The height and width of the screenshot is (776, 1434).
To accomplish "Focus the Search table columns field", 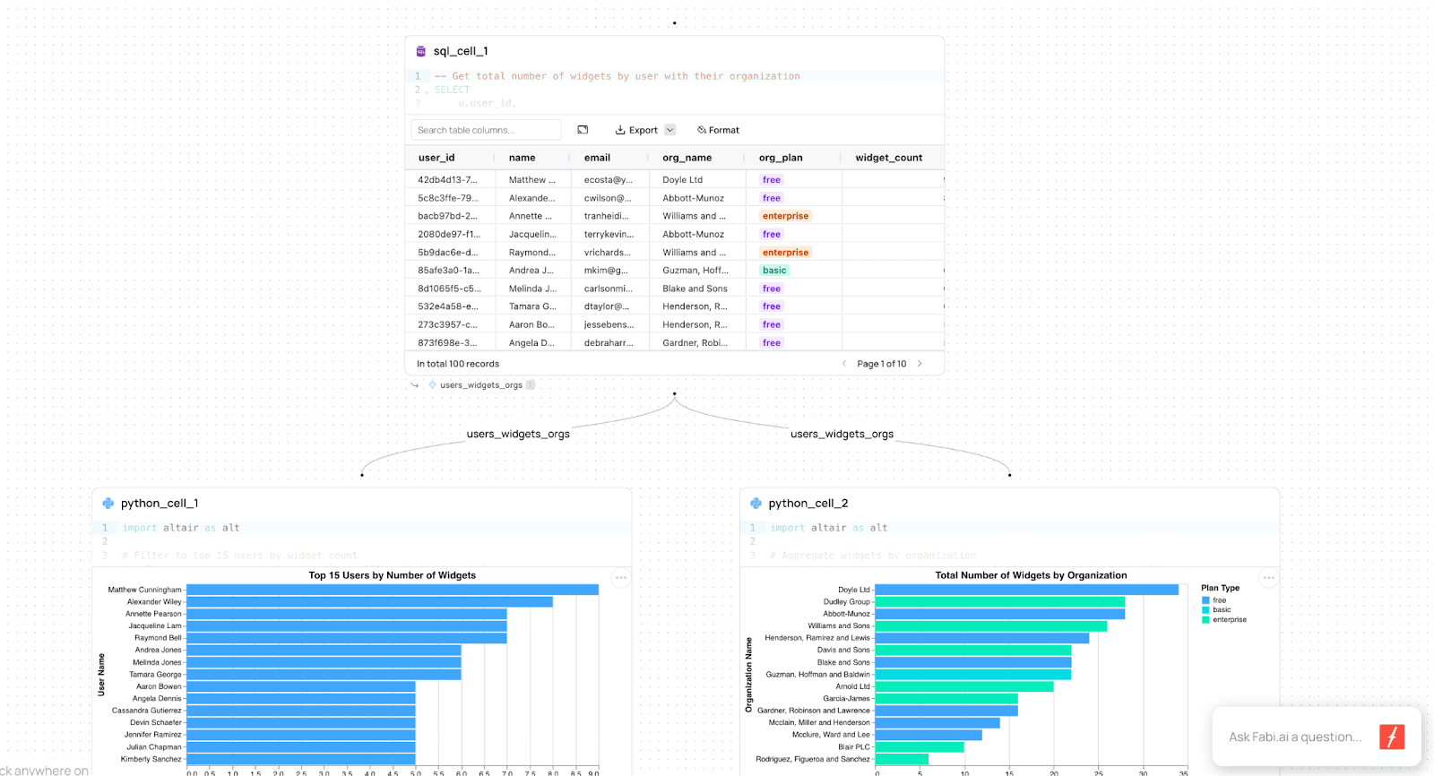I will click(x=486, y=130).
